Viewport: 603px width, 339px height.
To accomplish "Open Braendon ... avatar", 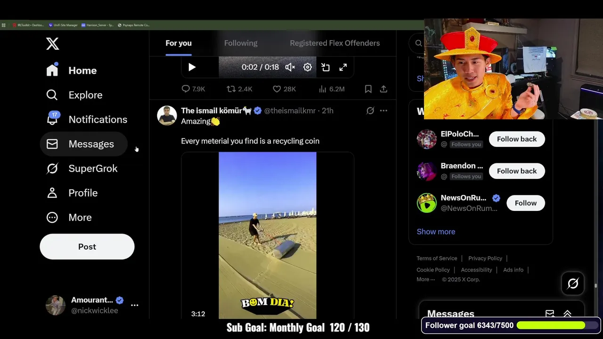I will coord(426,171).
